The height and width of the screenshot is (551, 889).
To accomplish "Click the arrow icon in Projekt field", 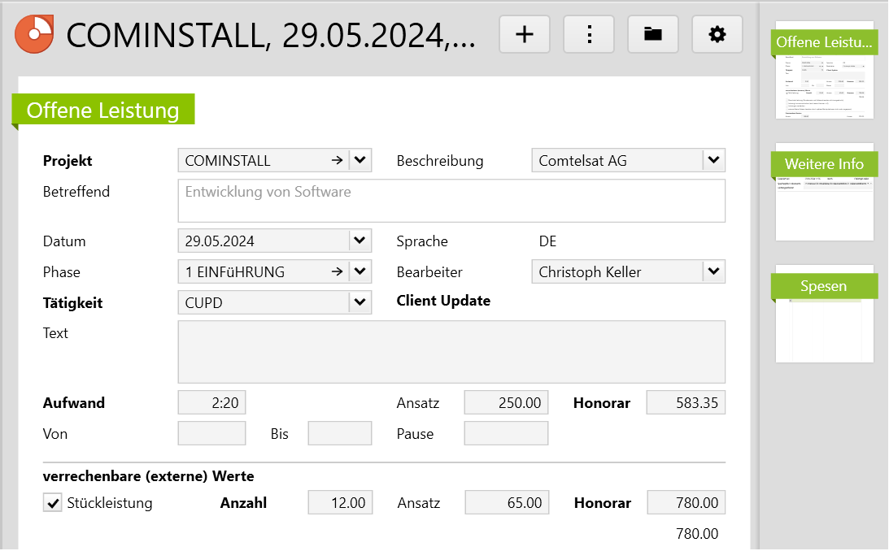I will tap(337, 161).
